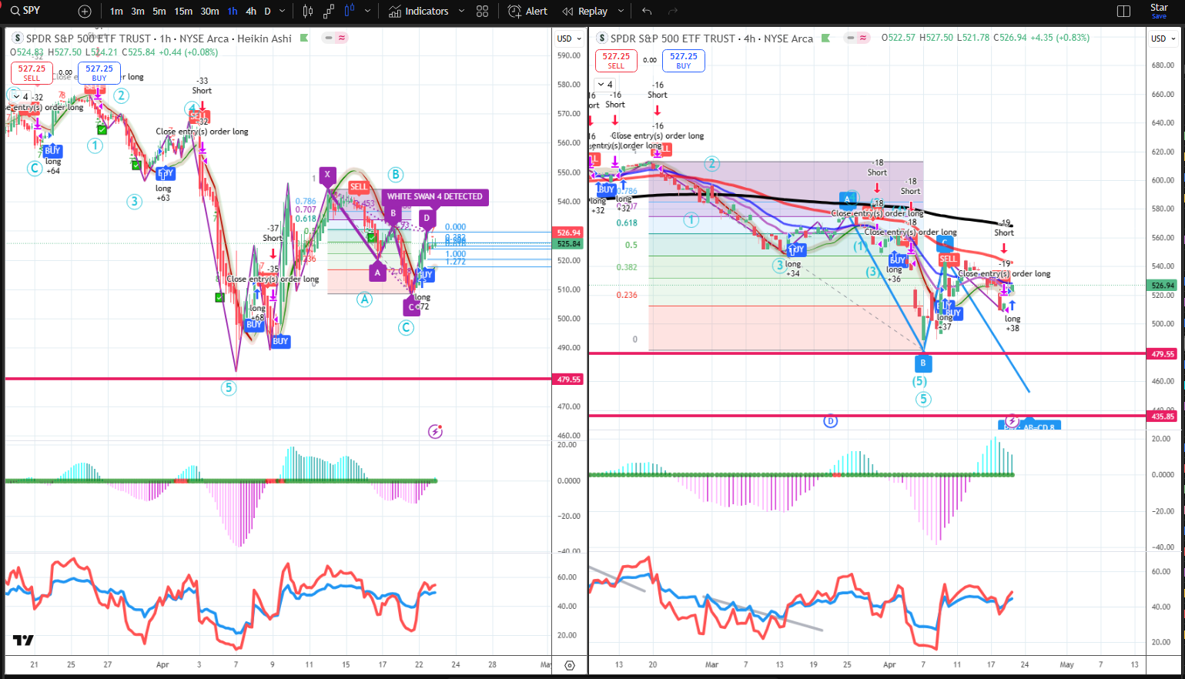Click circled wave B label on left chart
1185x679 pixels.
[395, 174]
